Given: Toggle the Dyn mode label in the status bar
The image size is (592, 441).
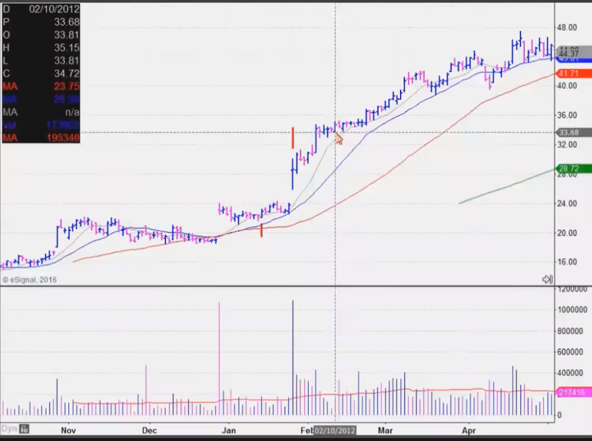Looking at the screenshot, I should pos(10,430).
